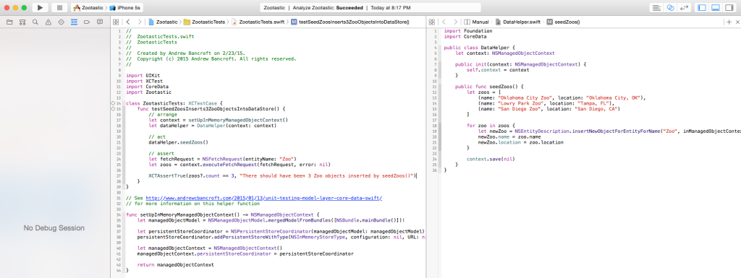The width and height of the screenshot is (741, 278).
Task: Open the andrewcbancroft.com URL in comment
Action: (x=263, y=198)
